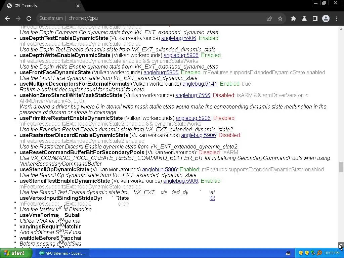Image resolution: width=344 pixels, height=258 pixels.
Task: Share this page using the share icon
Action: pos(269,19)
